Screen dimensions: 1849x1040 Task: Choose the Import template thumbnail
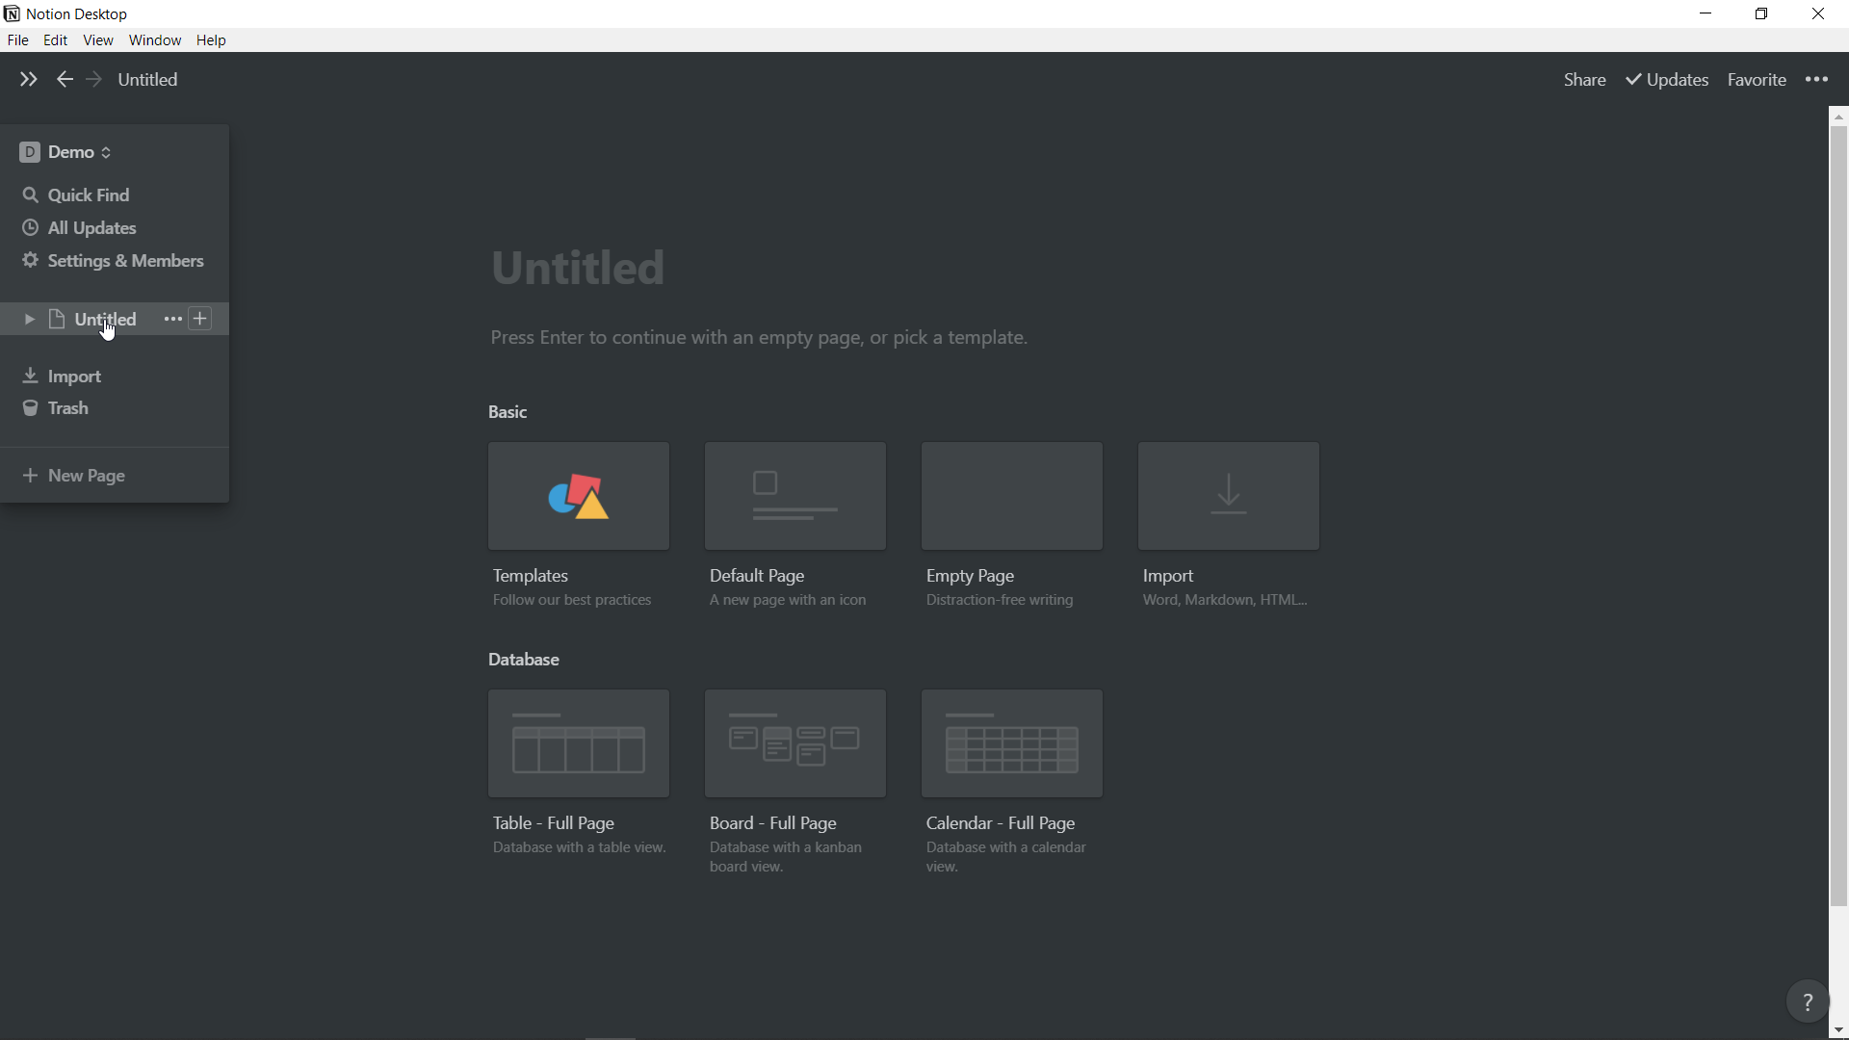click(1229, 496)
